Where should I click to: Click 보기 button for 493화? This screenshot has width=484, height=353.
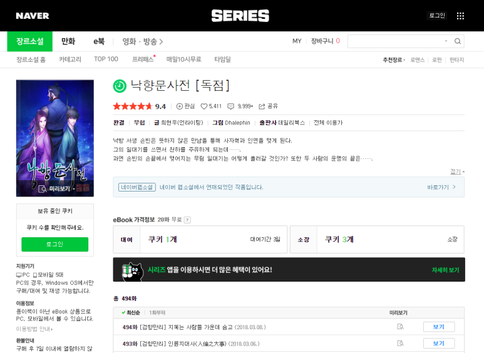coord(439,344)
